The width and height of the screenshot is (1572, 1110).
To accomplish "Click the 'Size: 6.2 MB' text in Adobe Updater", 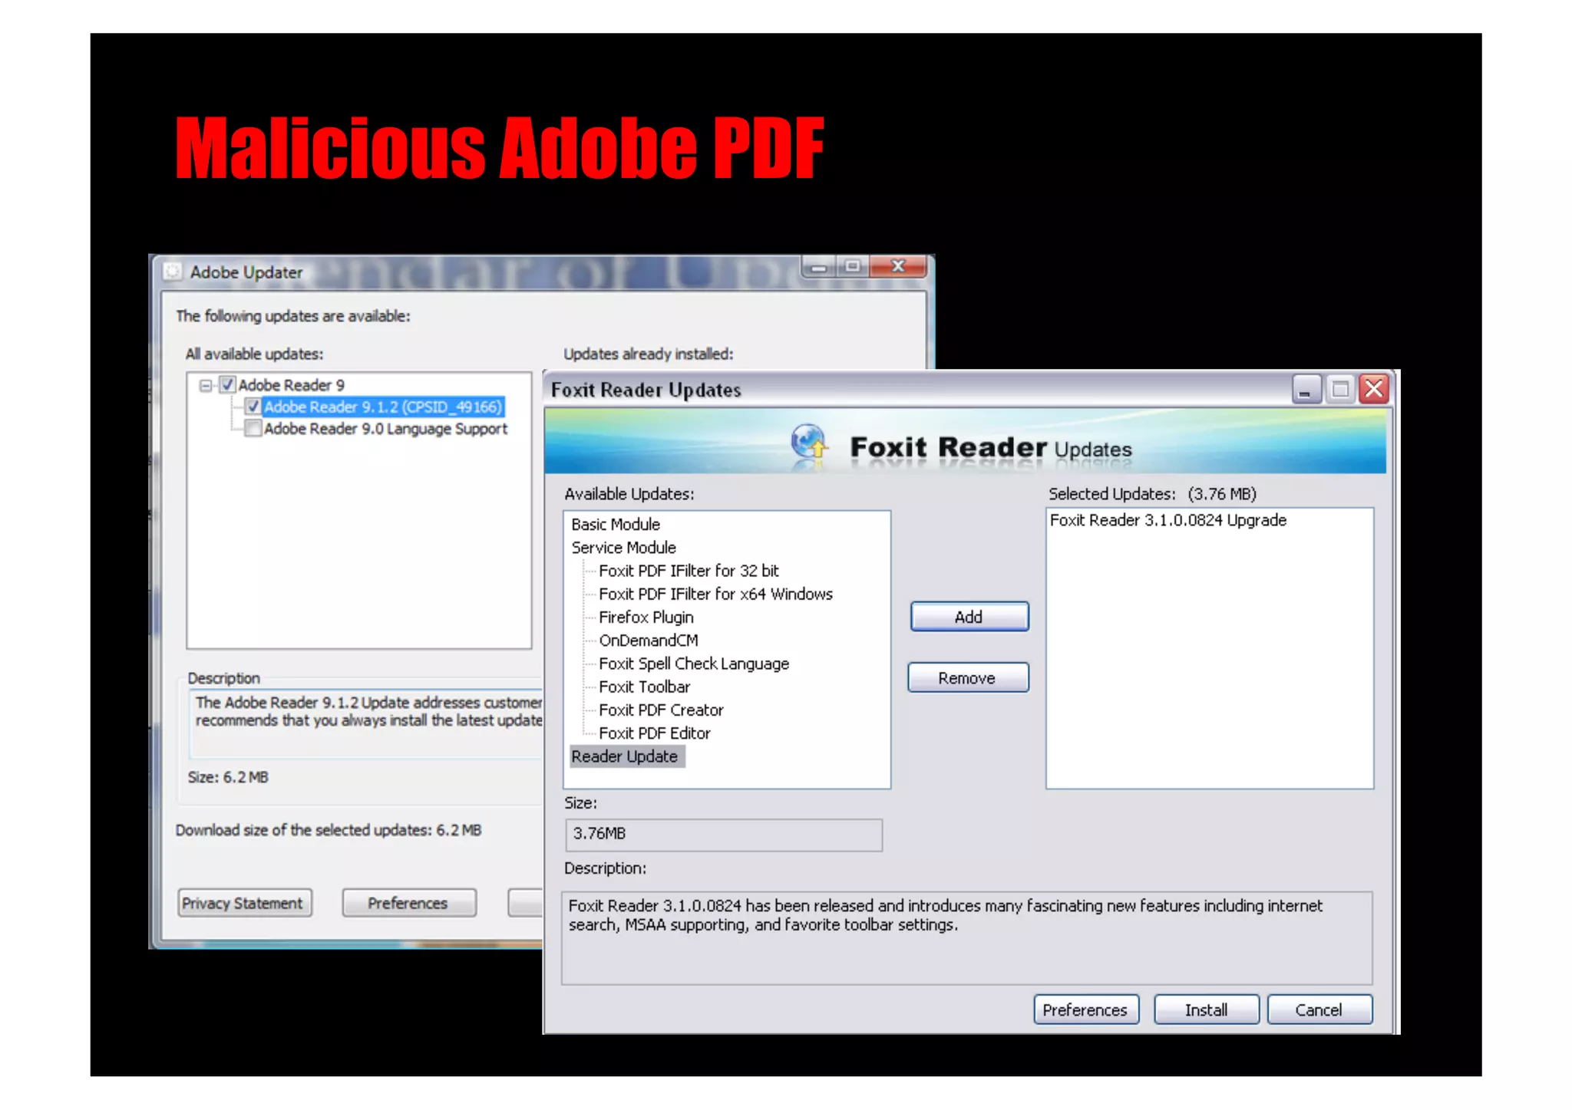I will (x=228, y=777).
